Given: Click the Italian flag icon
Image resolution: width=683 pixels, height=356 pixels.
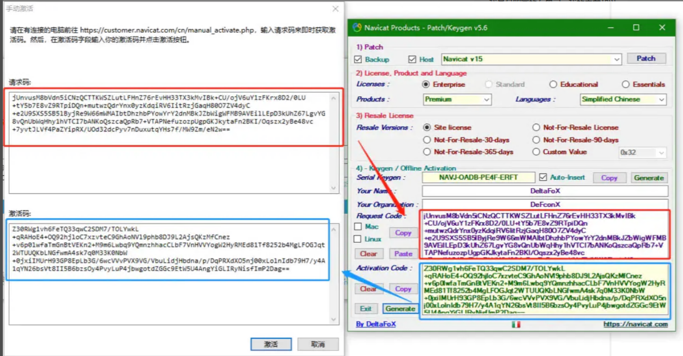Looking at the screenshot, I should point(516,324).
